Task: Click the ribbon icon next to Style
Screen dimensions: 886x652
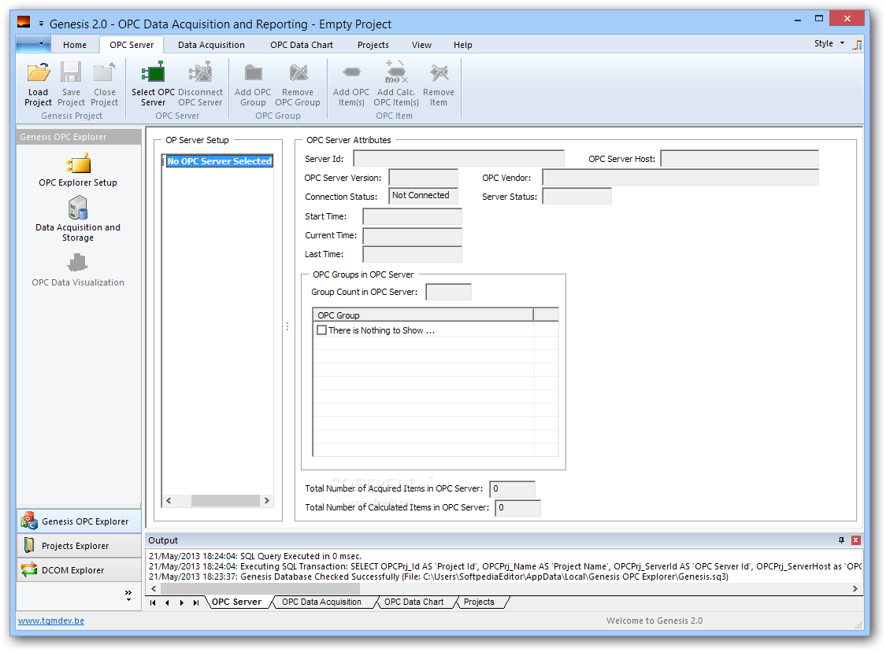Action: click(x=857, y=44)
